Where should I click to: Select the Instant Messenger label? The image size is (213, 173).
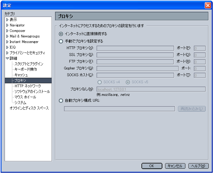coord(24,42)
